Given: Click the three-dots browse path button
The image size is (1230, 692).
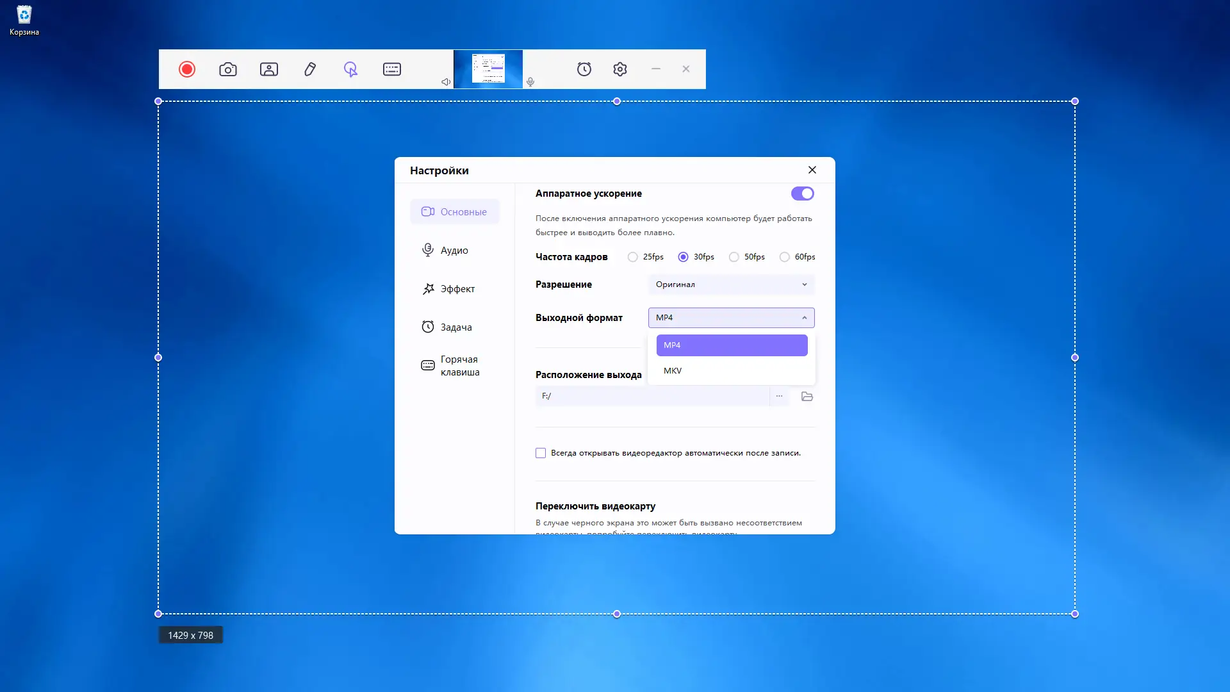Looking at the screenshot, I should click(779, 396).
